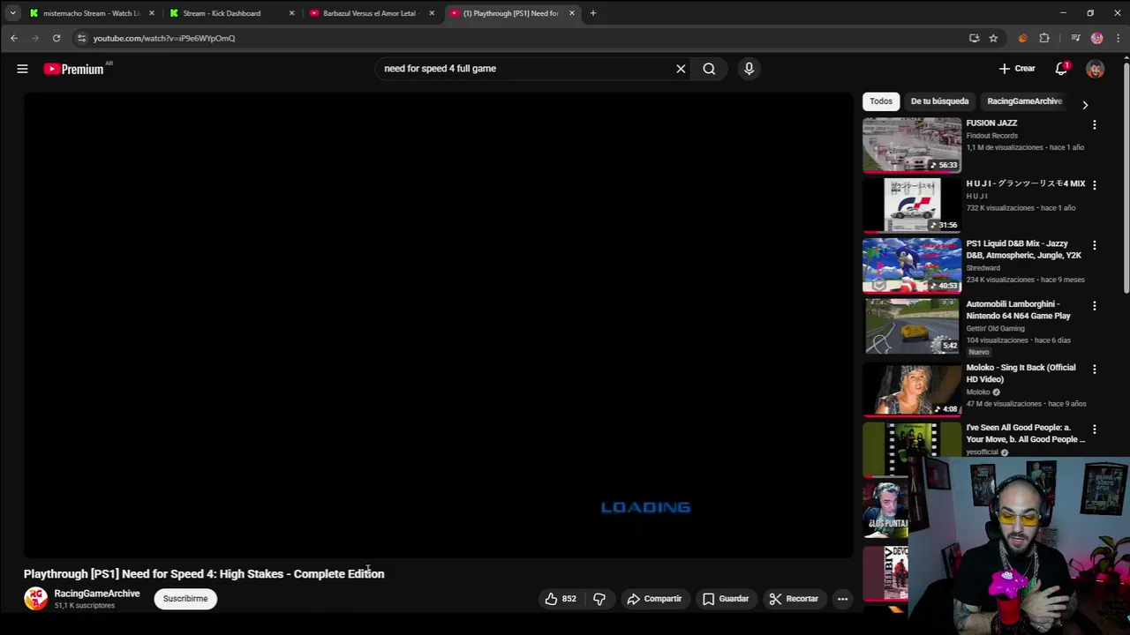Click the Shredward channel name
Image resolution: width=1130 pixels, height=635 pixels.
[x=983, y=268]
